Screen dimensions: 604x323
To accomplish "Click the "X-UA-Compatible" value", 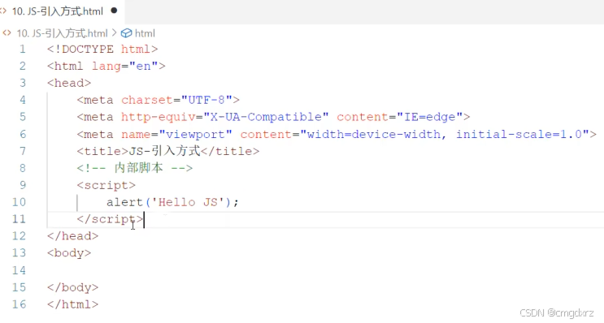I will (x=266, y=117).
